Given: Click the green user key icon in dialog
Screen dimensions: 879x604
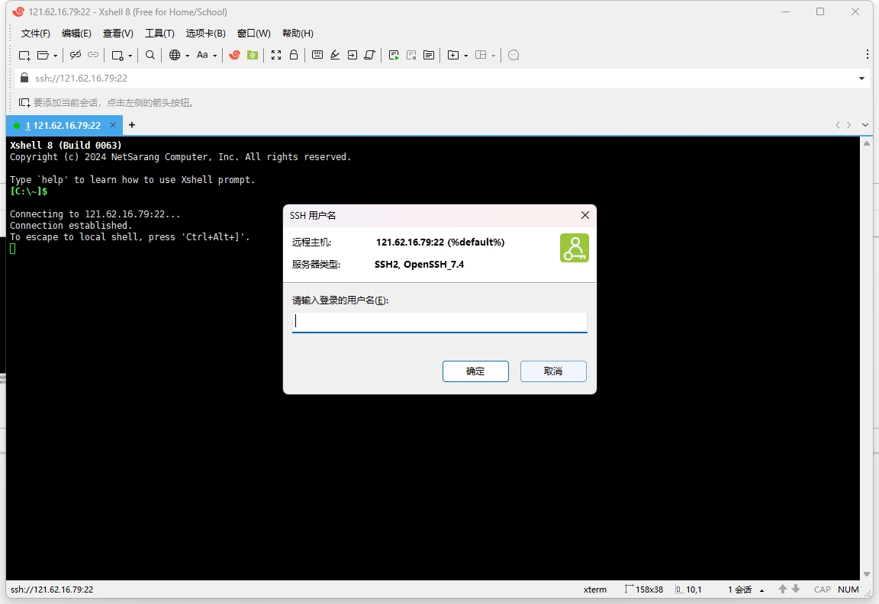Looking at the screenshot, I should pos(574,248).
